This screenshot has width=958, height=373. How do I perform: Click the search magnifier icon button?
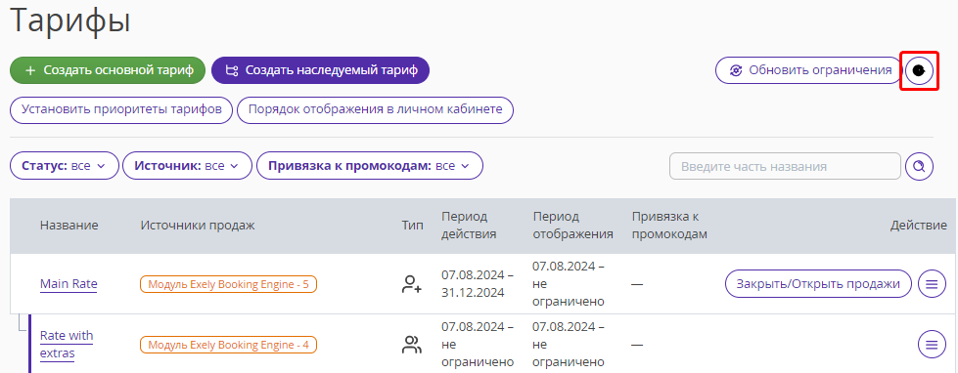(919, 166)
